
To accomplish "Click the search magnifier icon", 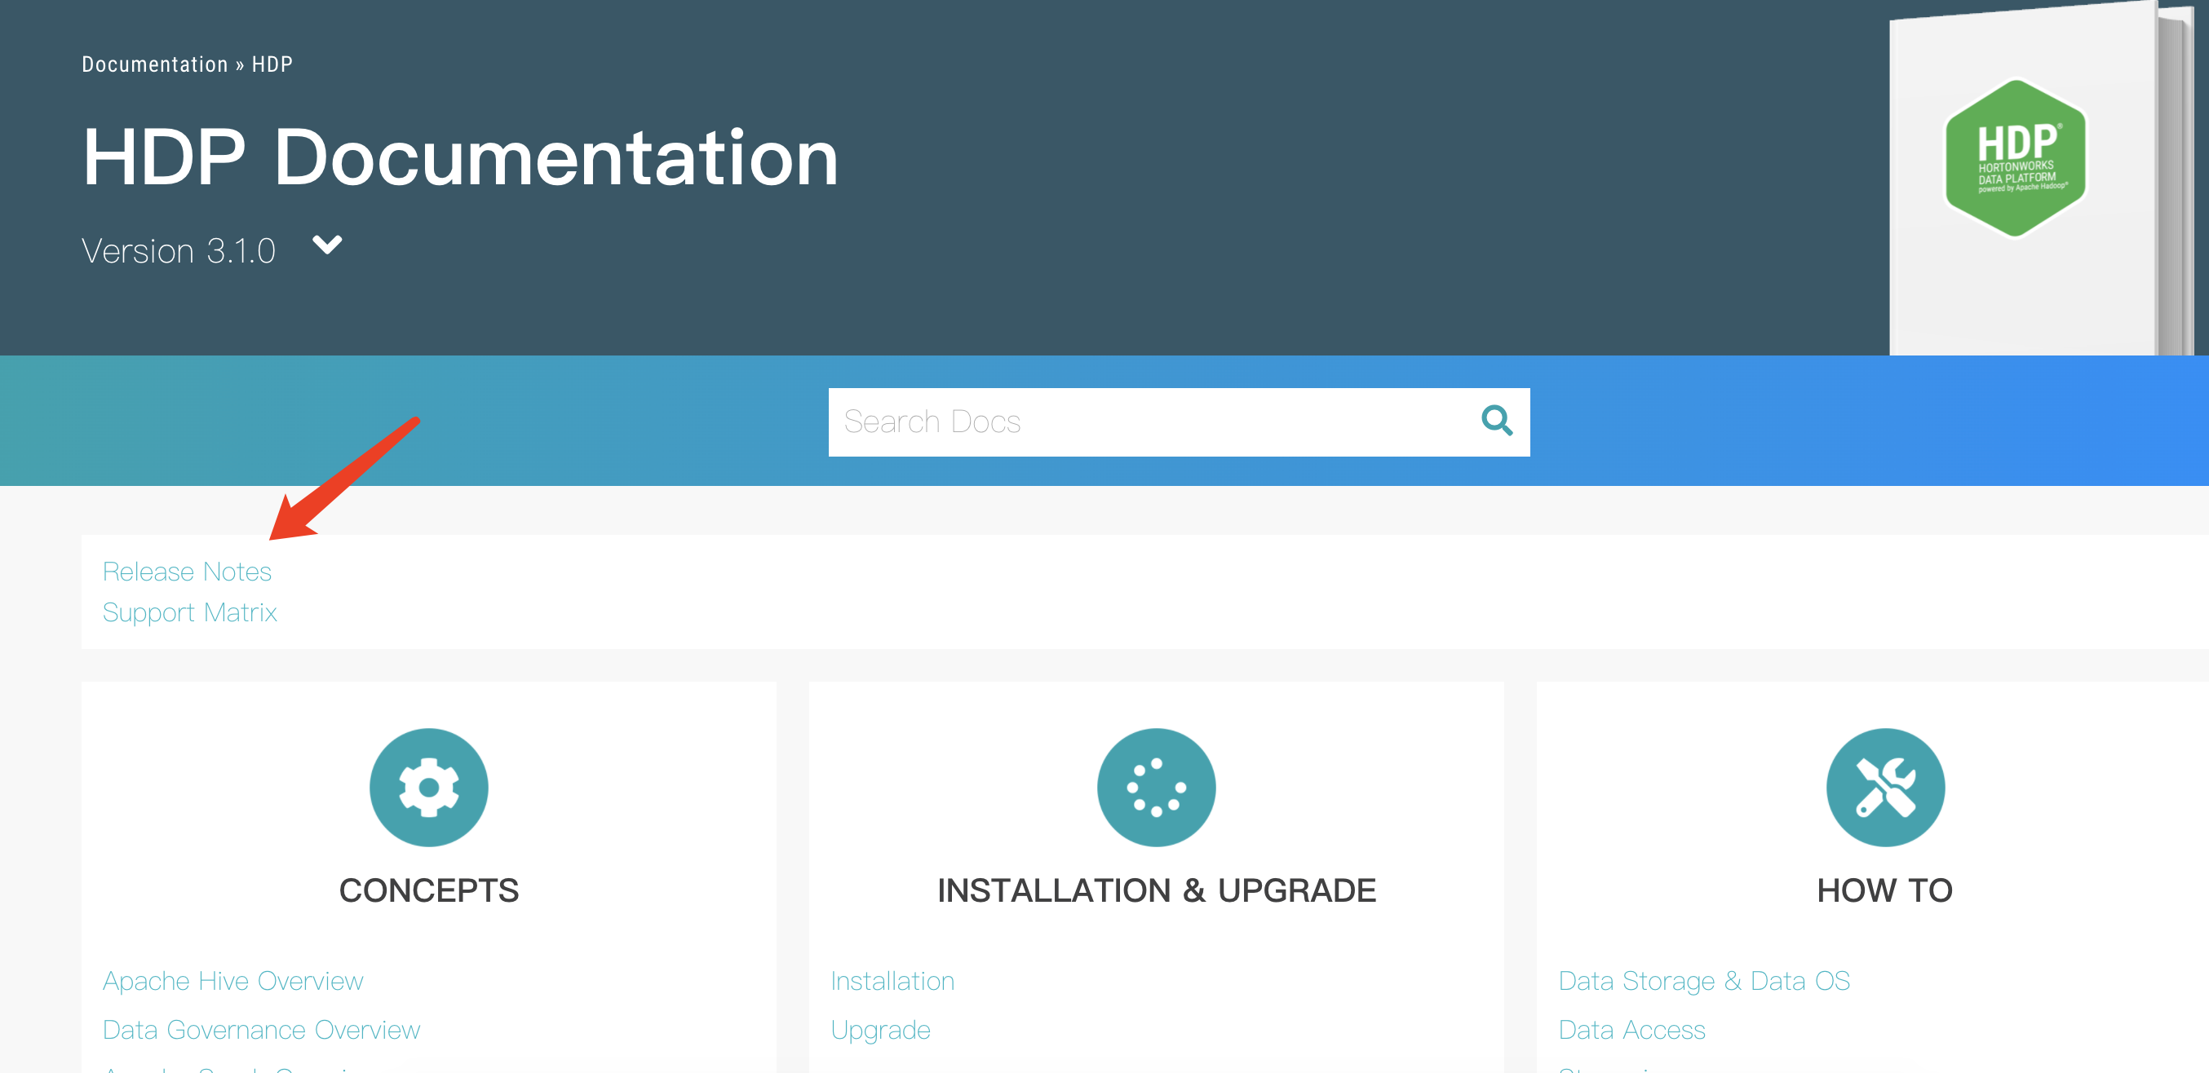I will click(x=1496, y=421).
